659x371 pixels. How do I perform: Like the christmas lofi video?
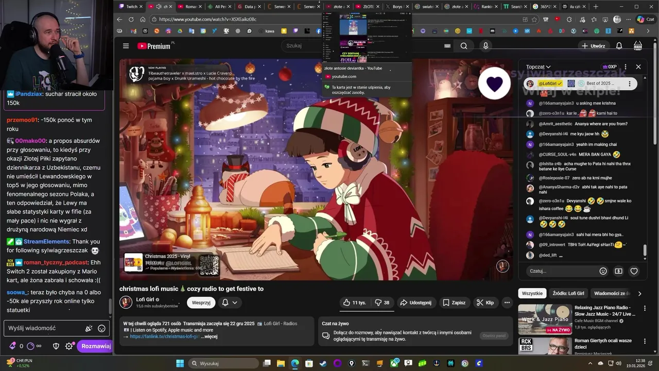[x=354, y=302]
